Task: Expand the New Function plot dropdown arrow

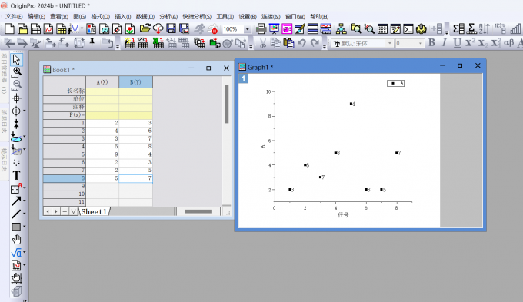Action: tap(82, 28)
